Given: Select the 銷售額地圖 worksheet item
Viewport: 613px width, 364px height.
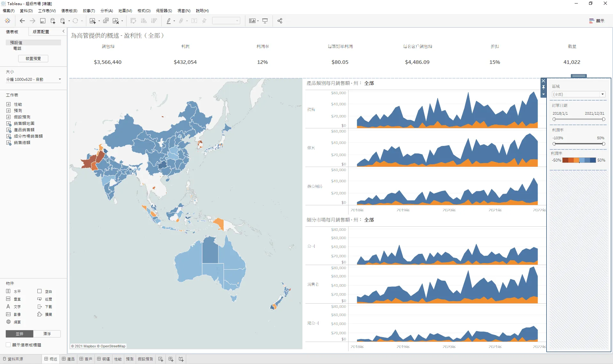Looking at the screenshot, I should pos(24,123).
